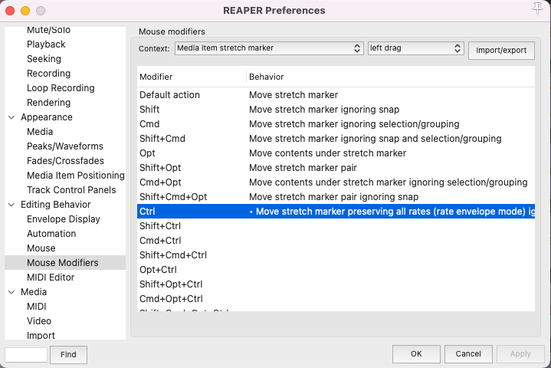Click the Modifier column header
This screenshot has width=551, height=368.
tap(156, 77)
